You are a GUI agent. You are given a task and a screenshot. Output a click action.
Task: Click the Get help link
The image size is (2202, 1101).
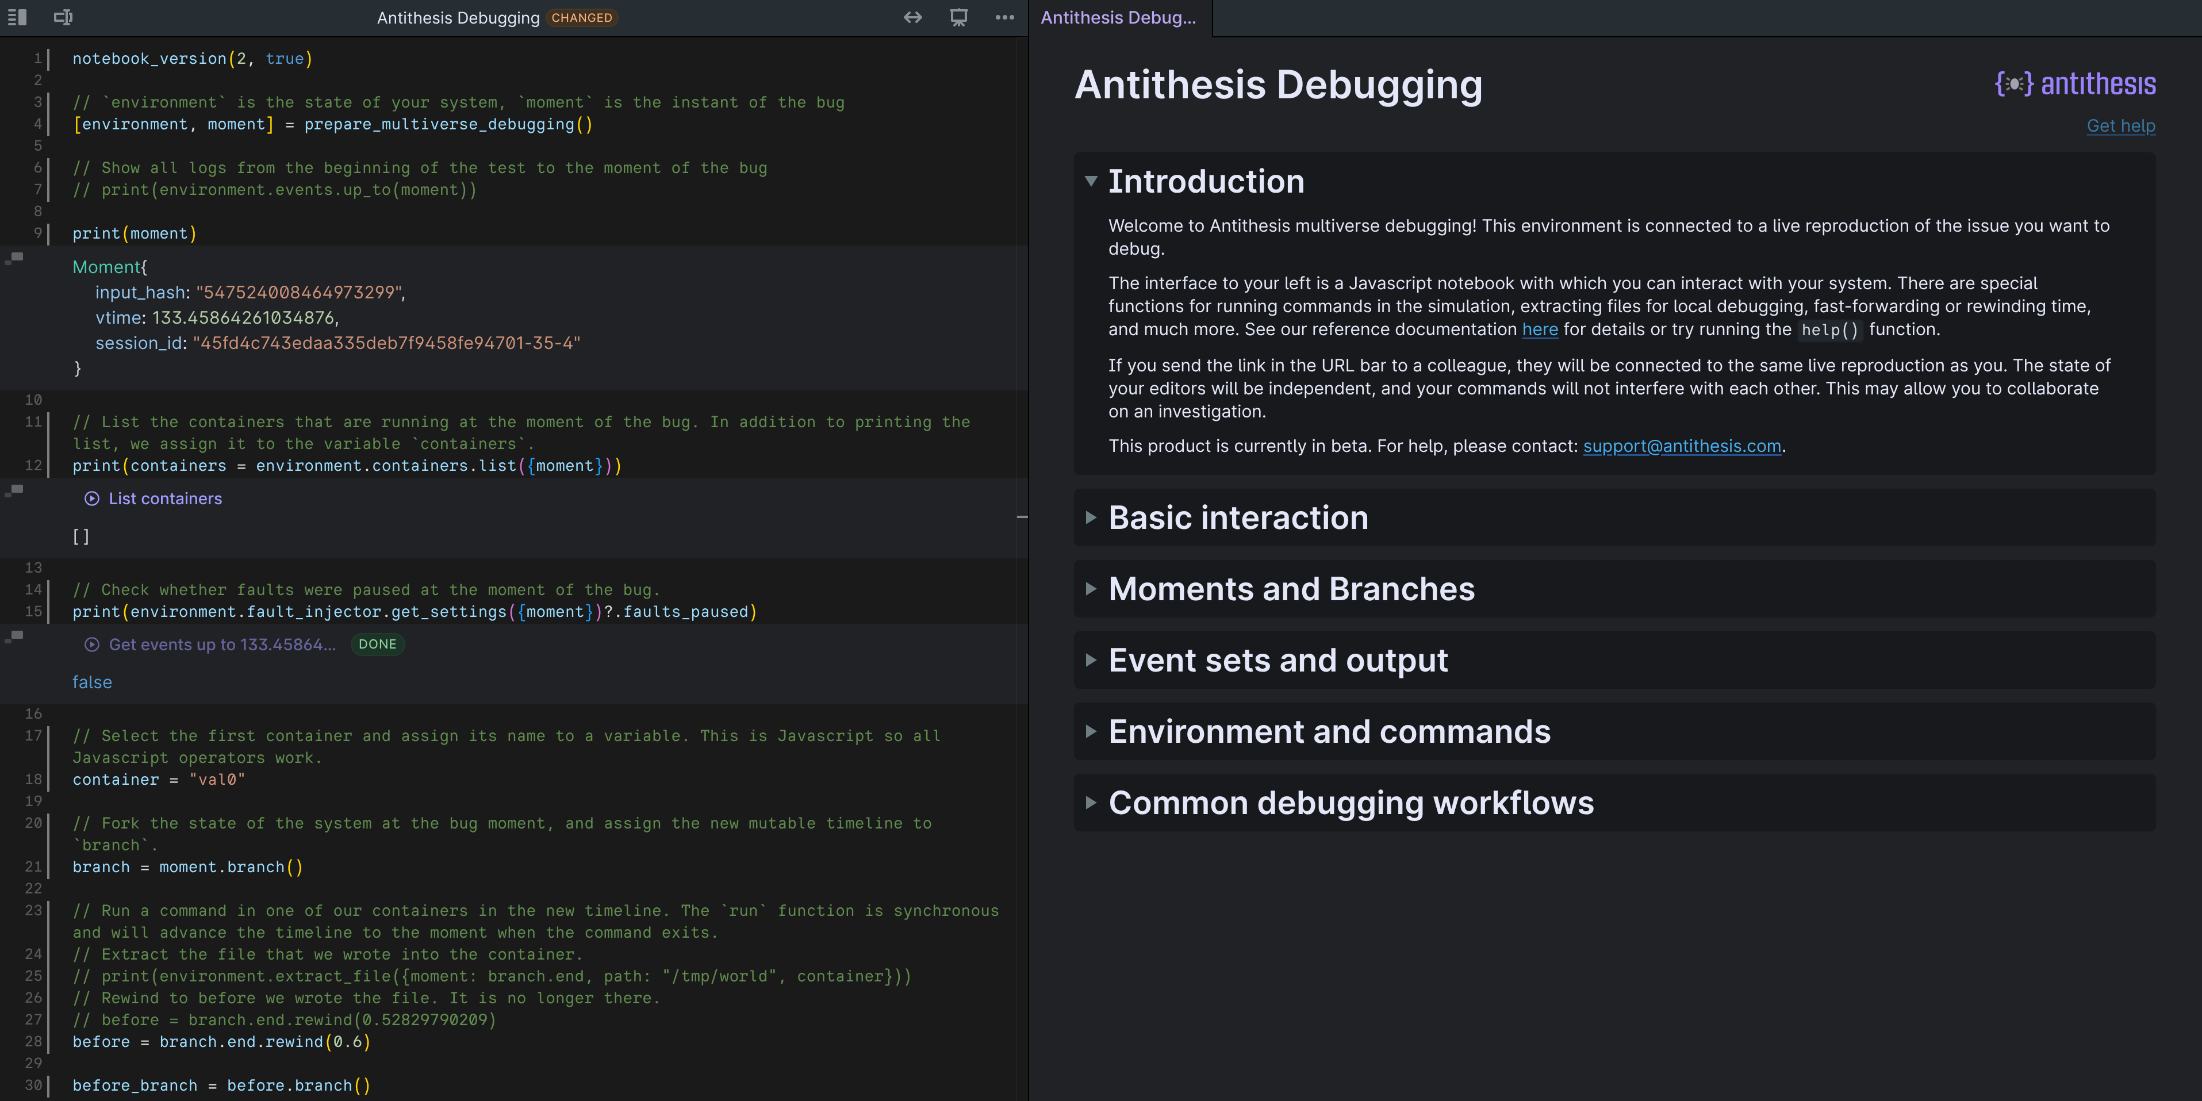coord(2120,126)
